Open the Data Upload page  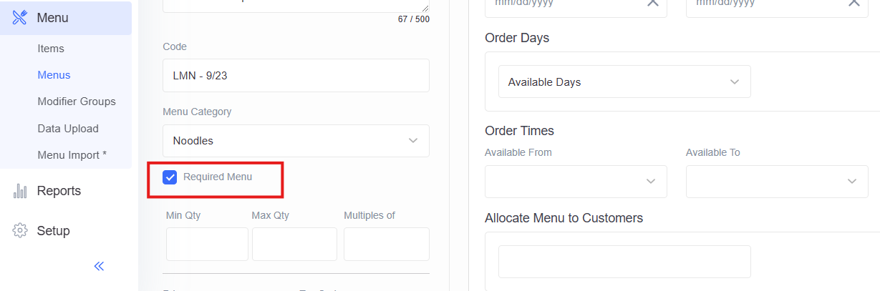68,129
